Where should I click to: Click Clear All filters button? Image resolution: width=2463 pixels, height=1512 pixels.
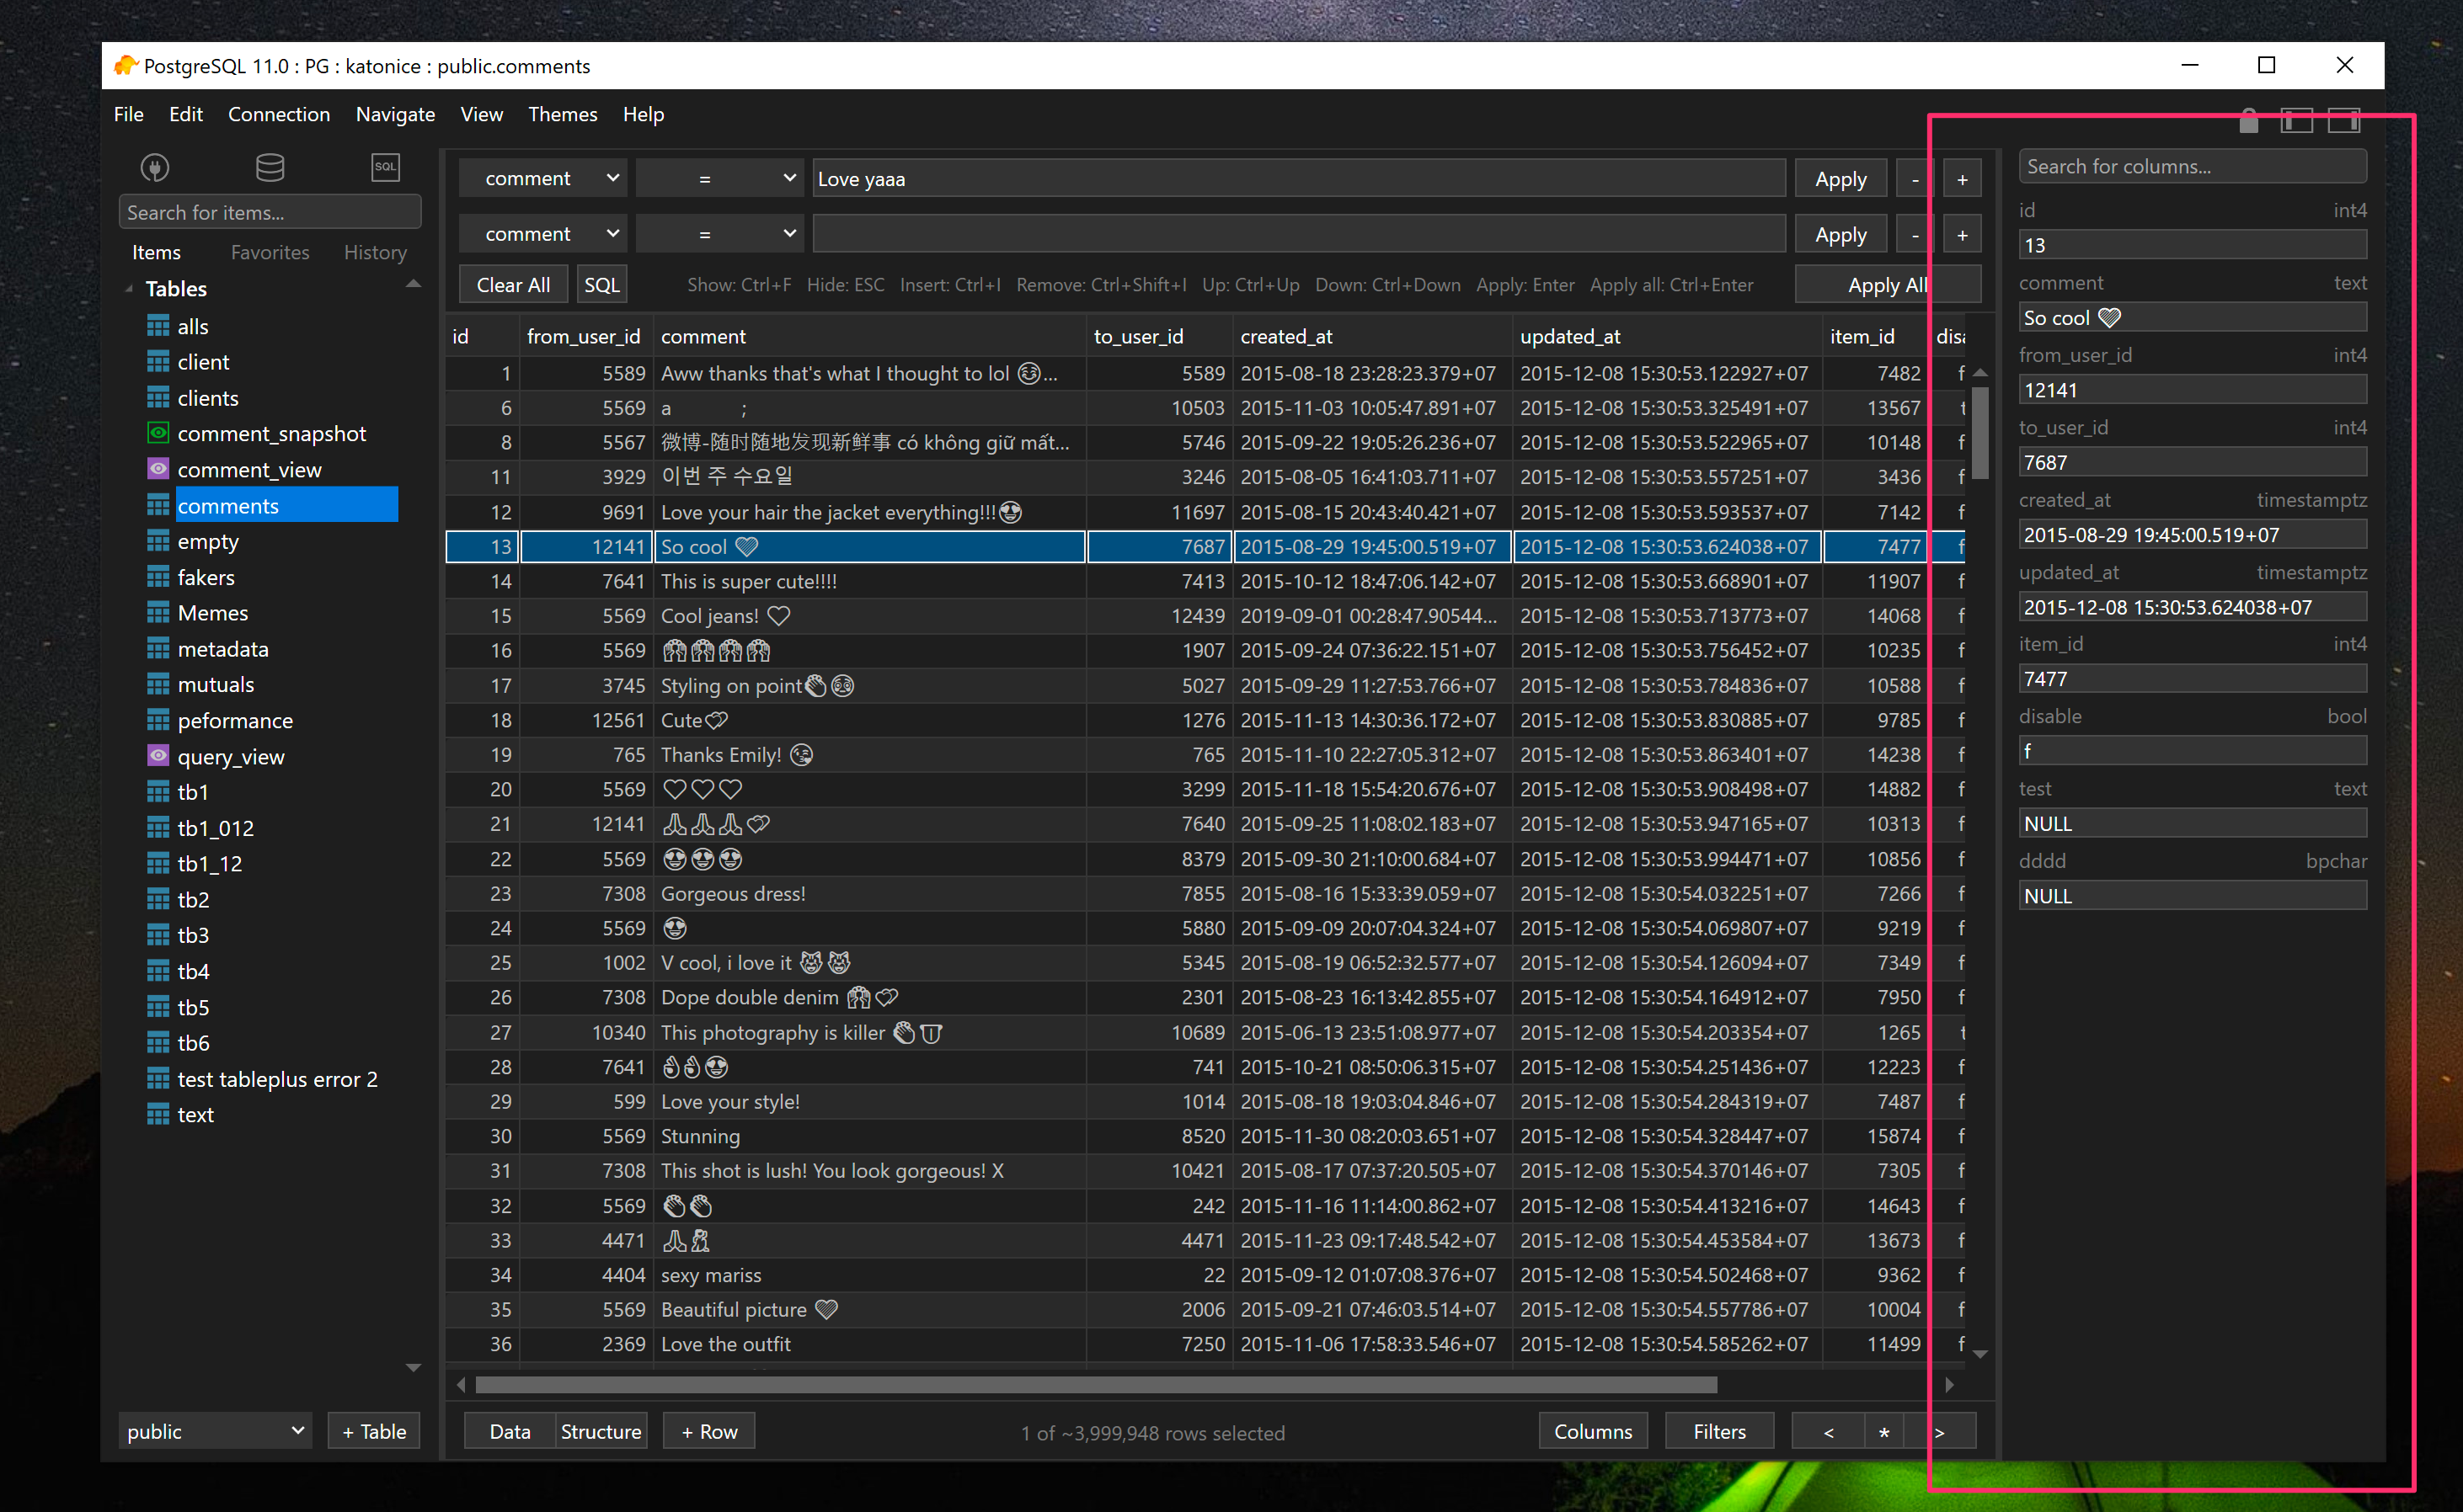tap(512, 284)
